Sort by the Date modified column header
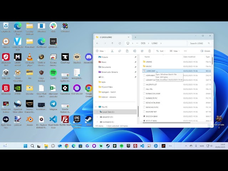 (189, 57)
